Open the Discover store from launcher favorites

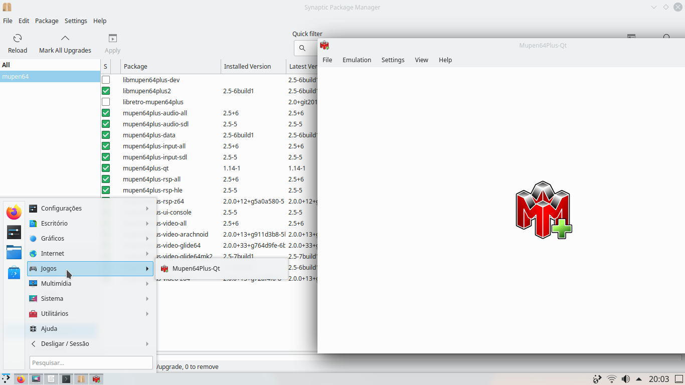[14, 272]
